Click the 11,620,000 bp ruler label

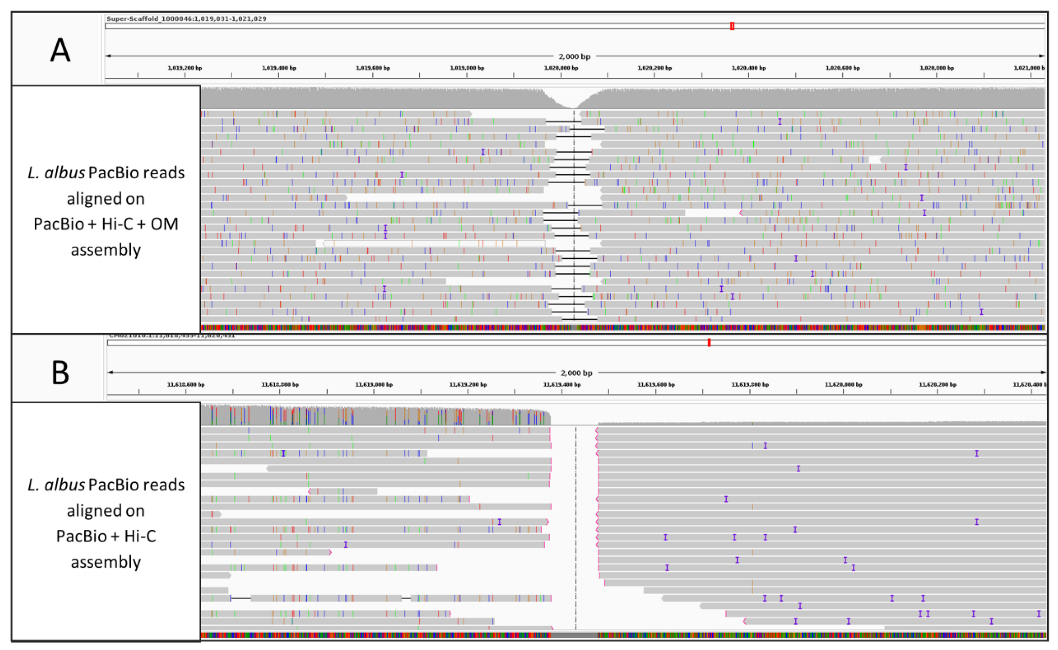(x=843, y=384)
